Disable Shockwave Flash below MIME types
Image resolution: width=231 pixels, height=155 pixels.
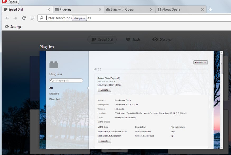pyautogui.click(x=104, y=141)
